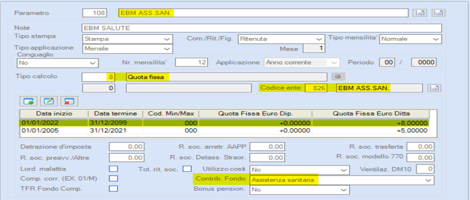Click the EBM ASS.SAN. field beside Codice ente
The height and width of the screenshot is (200, 470).
pos(379,88)
